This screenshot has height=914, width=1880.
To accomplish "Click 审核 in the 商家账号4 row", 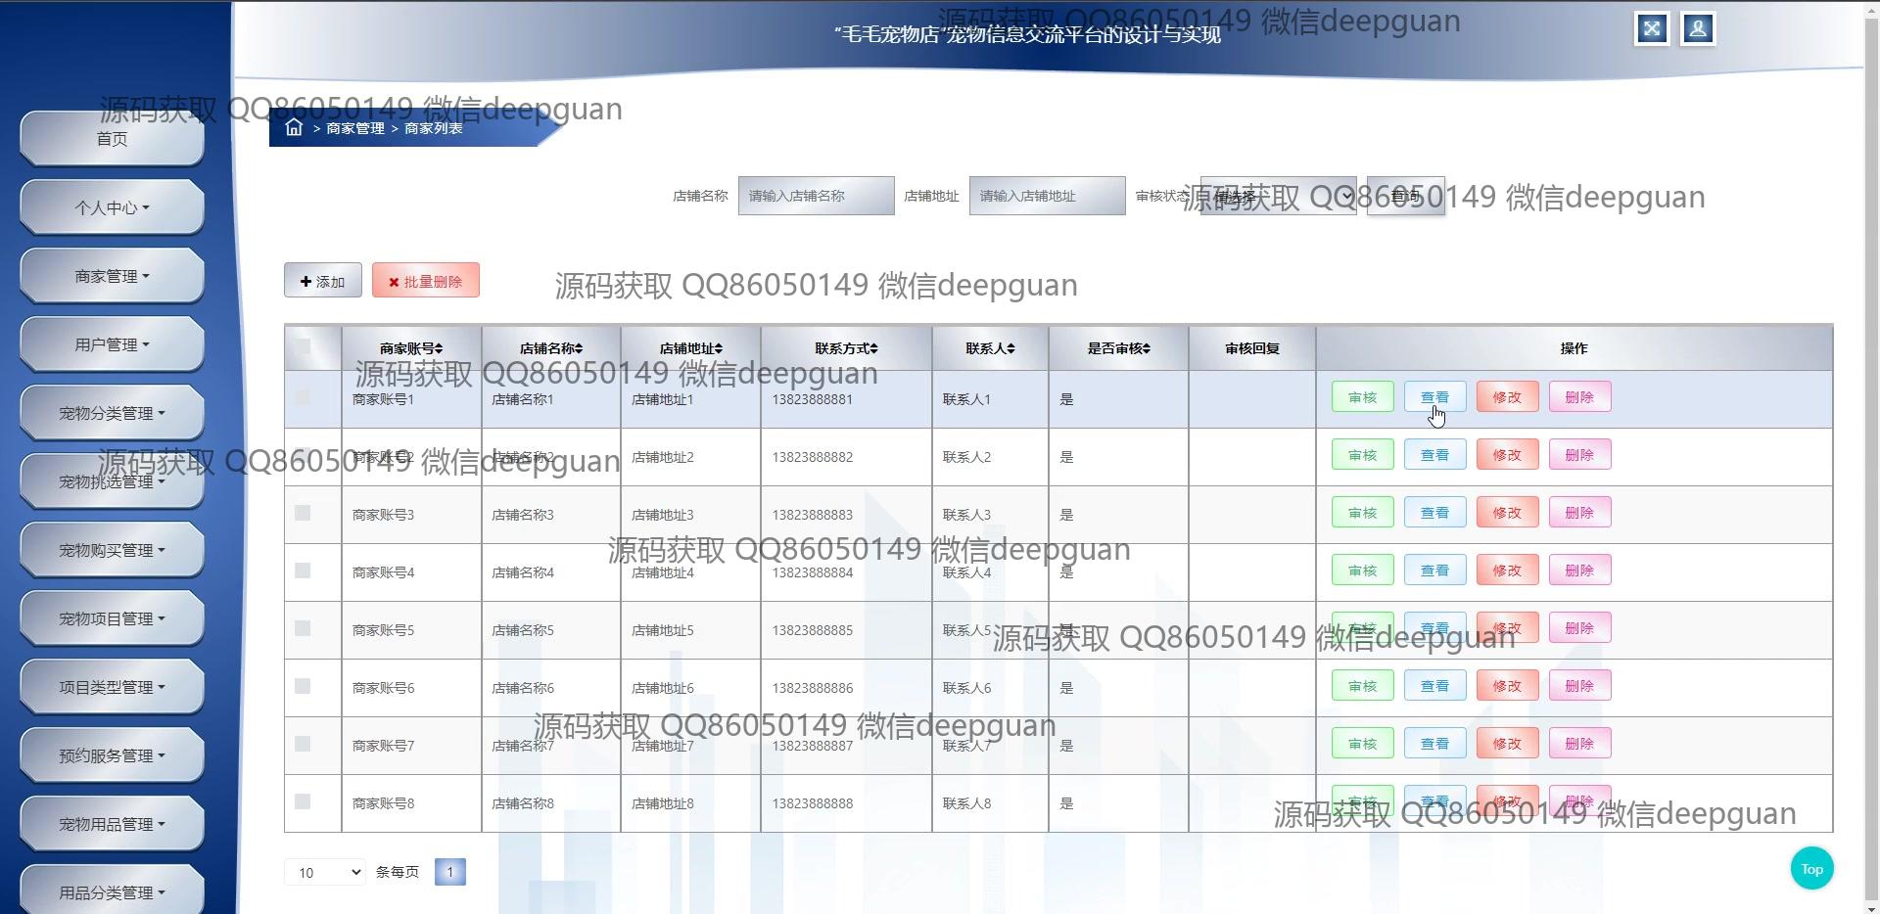I will point(1363,571).
